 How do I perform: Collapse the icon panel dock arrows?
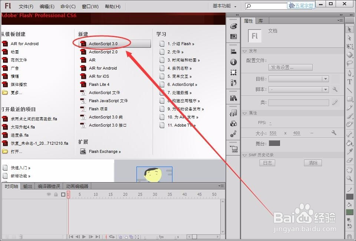coord(237,15)
